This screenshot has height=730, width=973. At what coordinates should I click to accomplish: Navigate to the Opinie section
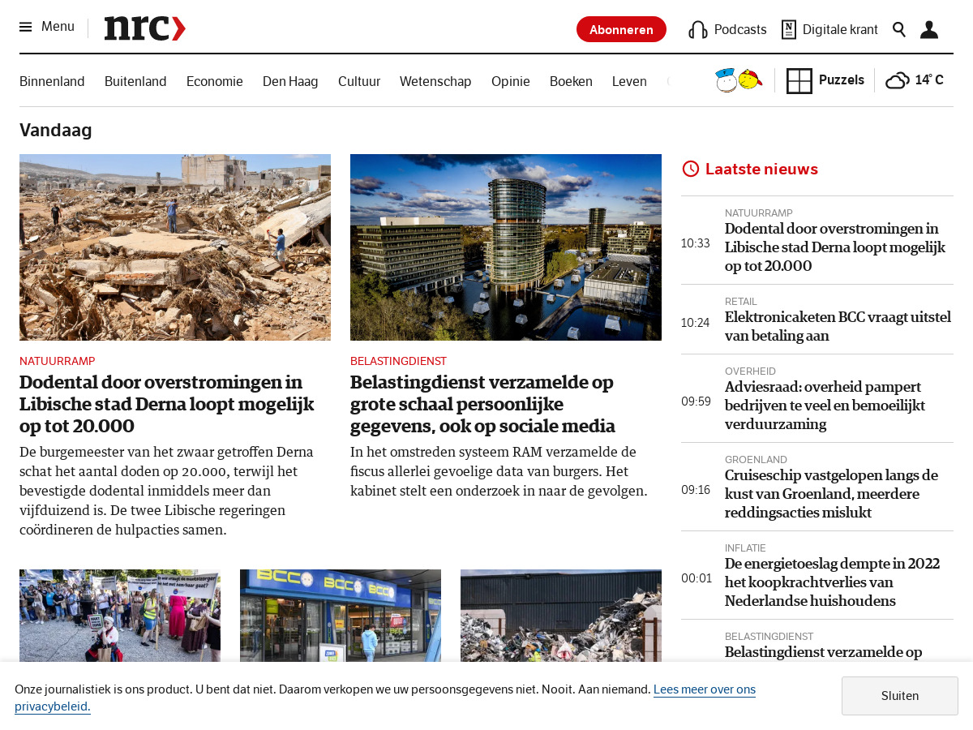510,81
